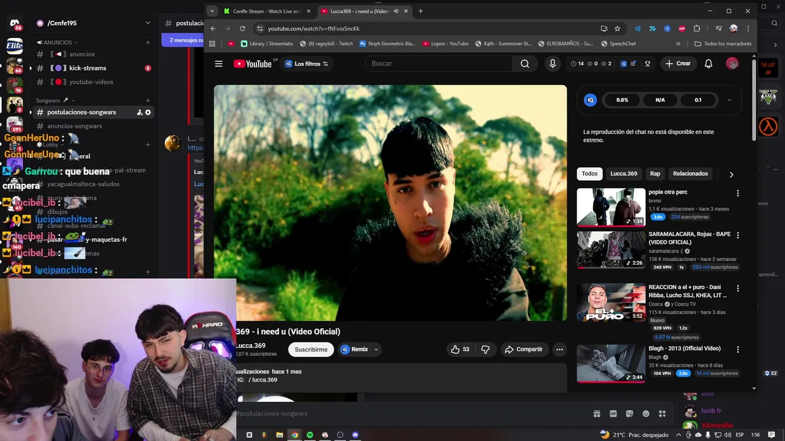Click the YouTube Buscar search field
Image resolution: width=785 pixels, height=441 pixels.
(438, 64)
